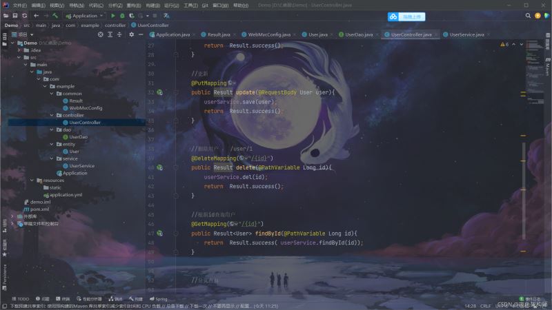This screenshot has width=552, height=310.
Task: Click gutter icon beside findById method
Action: [160, 234]
